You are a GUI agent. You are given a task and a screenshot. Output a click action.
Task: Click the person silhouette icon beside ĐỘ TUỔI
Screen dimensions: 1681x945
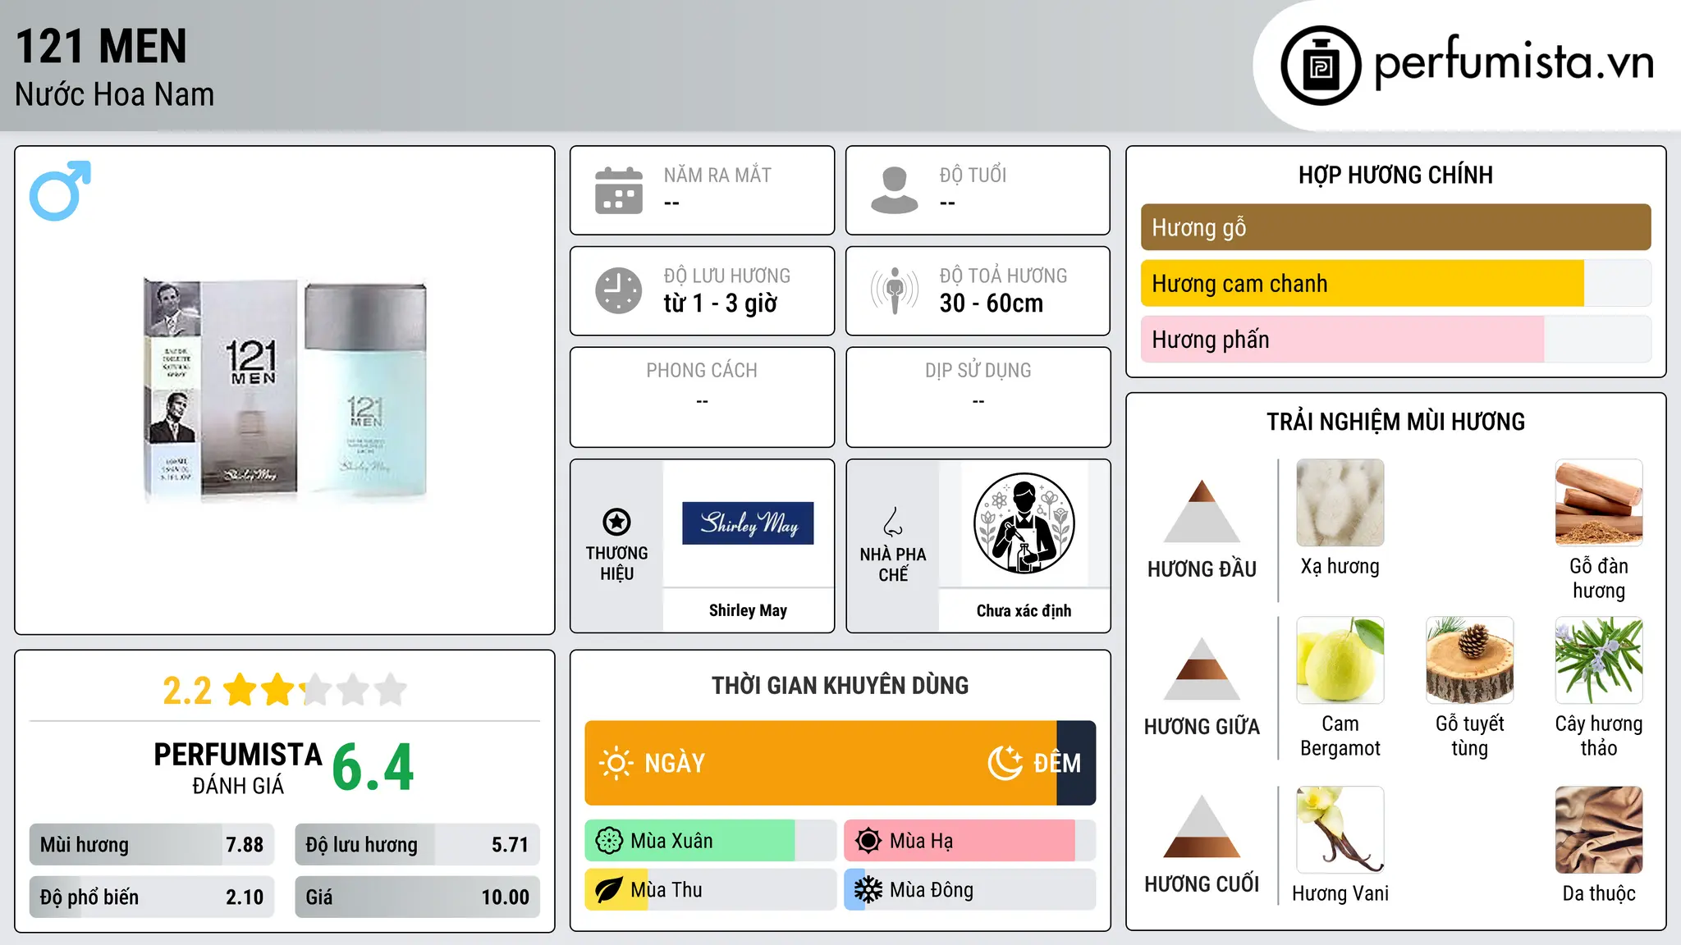[x=895, y=190]
